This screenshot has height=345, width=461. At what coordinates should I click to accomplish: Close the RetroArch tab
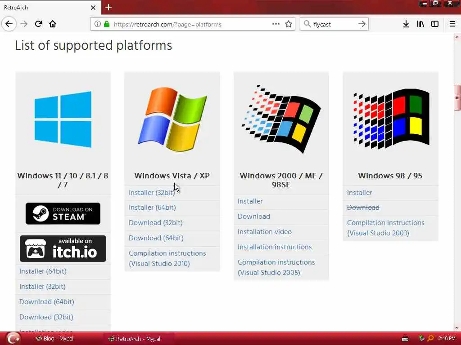(x=93, y=8)
